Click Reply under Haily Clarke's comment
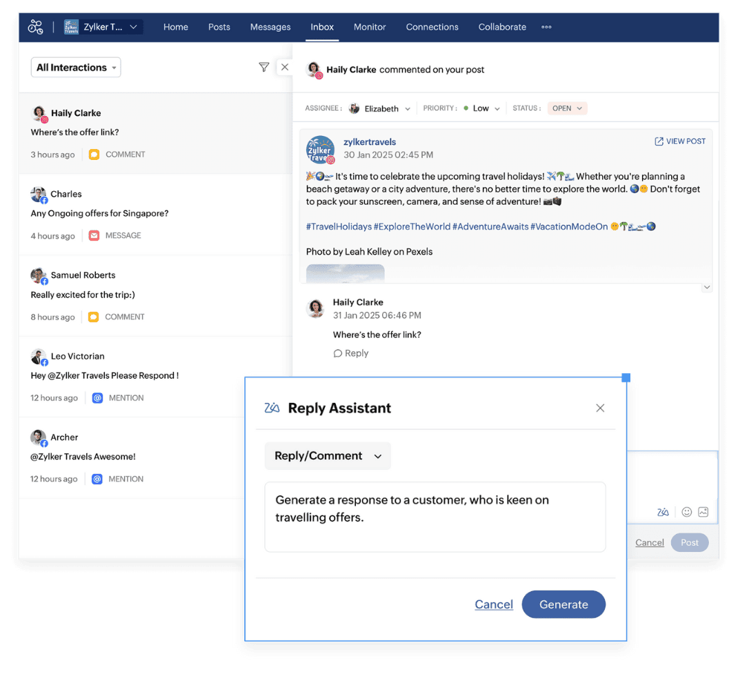 tap(351, 353)
